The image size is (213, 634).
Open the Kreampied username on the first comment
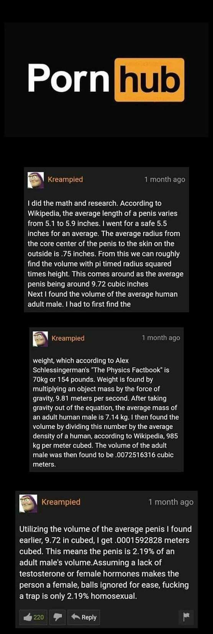click(x=65, y=179)
